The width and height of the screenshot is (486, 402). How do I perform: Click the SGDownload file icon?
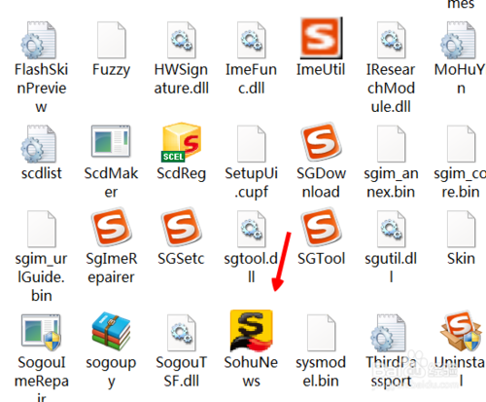pos(321,142)
